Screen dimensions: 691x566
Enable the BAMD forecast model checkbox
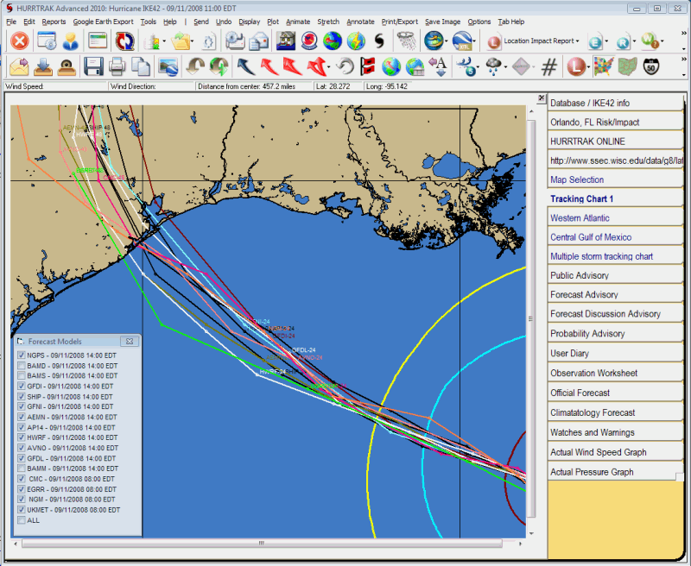pyautogui.click(x=22, y=365)
